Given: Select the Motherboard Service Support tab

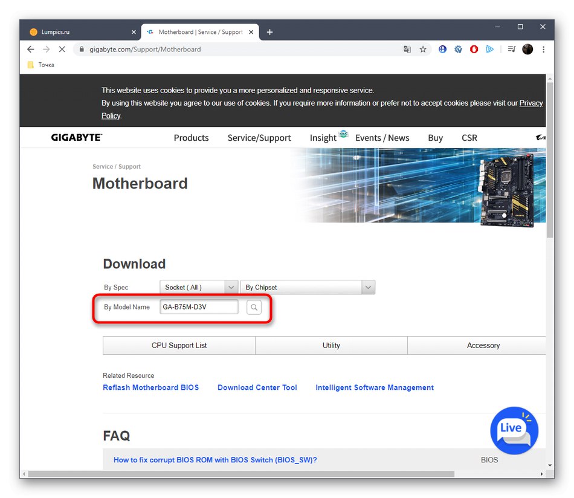Looking at the screenshot, I should pos(200,32).
